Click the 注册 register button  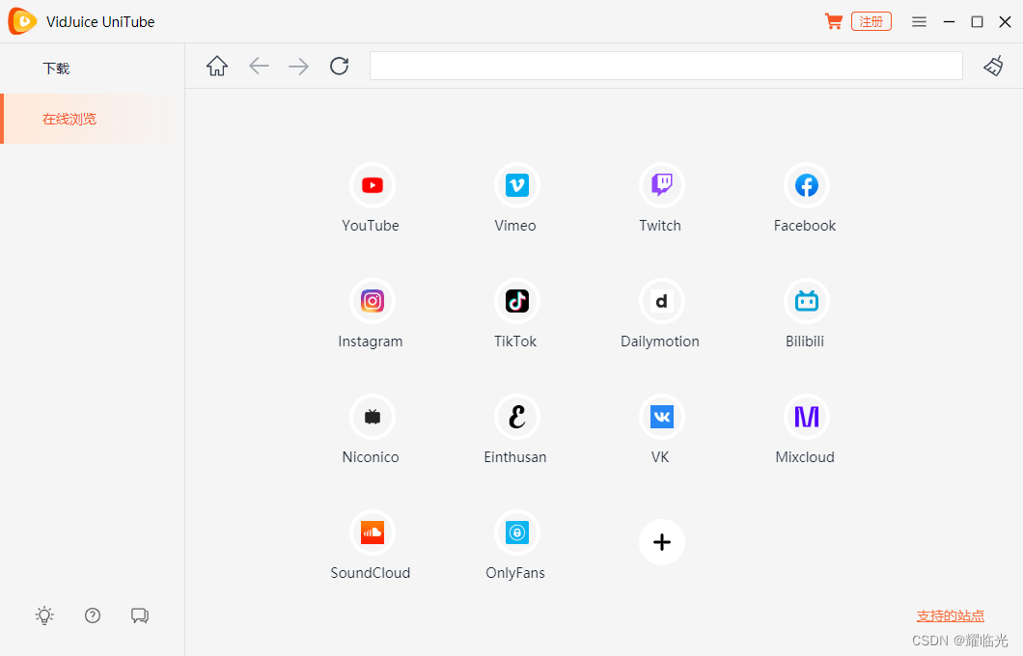point(871,21)
